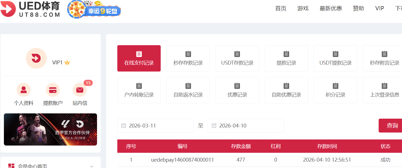402x168 pixels.
Task: Open the end date picker 2026-04-10
Action: pos(246,126)
